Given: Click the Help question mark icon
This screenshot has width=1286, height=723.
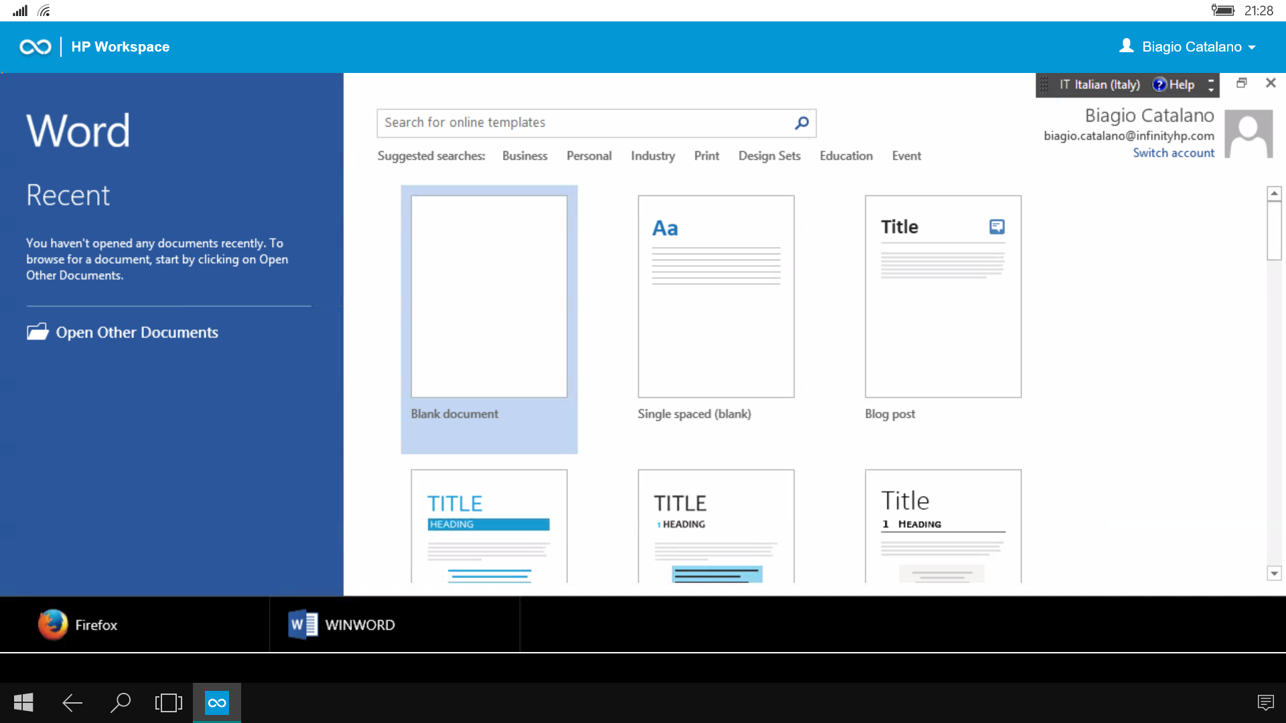Looking at the screenshot, I should 1159,84.
